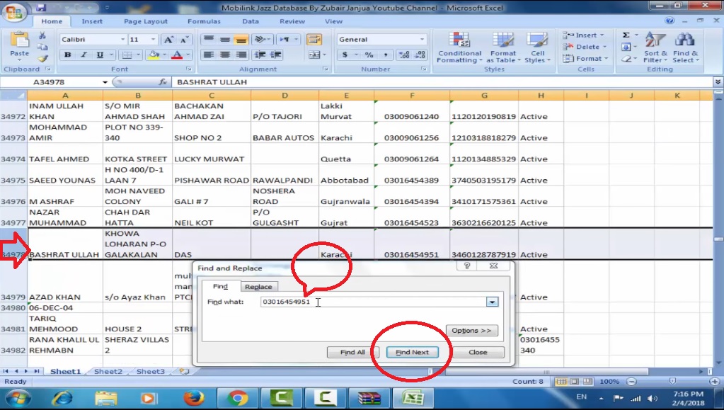Apply the red Font Color
The height and width of the screenshot is (410, 724).
tap(177, 55)
